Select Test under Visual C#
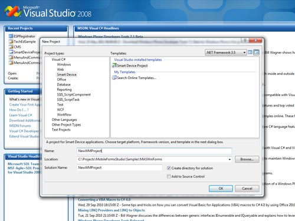The height and width of the screenshot is (221, 295). (x=60, y=104)
